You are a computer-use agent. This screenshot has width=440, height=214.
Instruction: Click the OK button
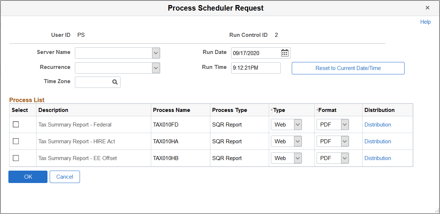tap(28, 176)
